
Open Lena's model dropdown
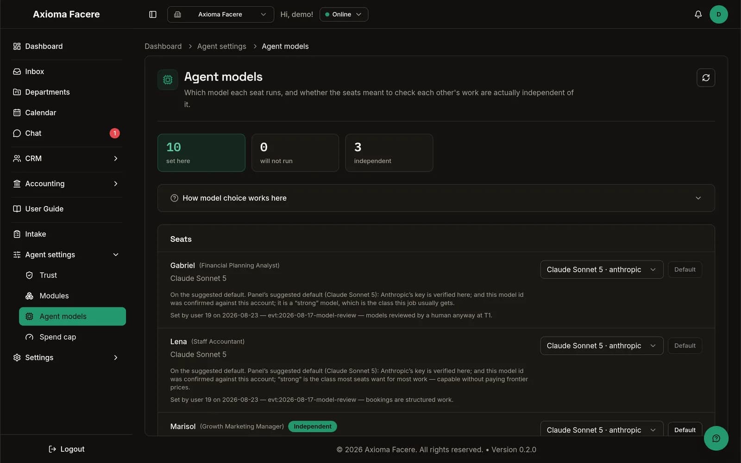pyautogui.click(x=602, y=346)
